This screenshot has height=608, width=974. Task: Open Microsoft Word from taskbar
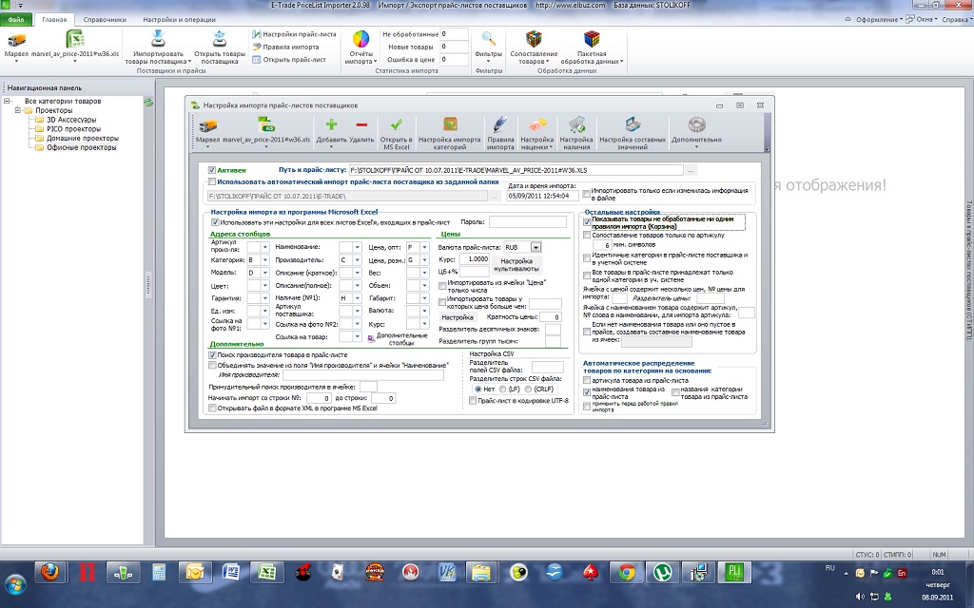coord(230,571)
